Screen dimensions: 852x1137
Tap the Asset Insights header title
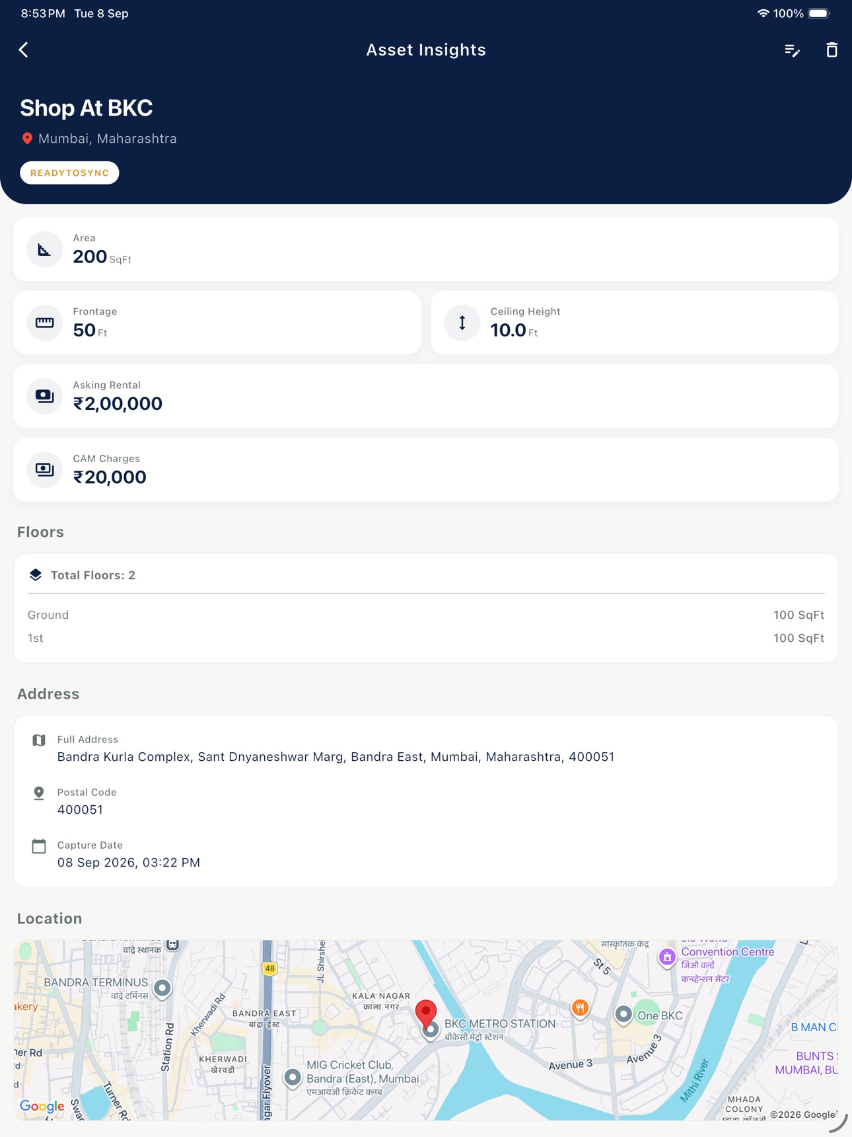point(426,50)
